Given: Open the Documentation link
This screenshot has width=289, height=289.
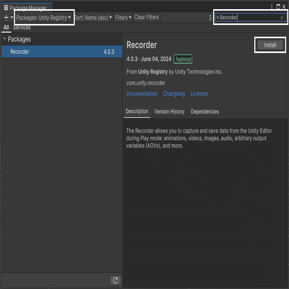Looking at the screenshot, I should coord(142,94).
